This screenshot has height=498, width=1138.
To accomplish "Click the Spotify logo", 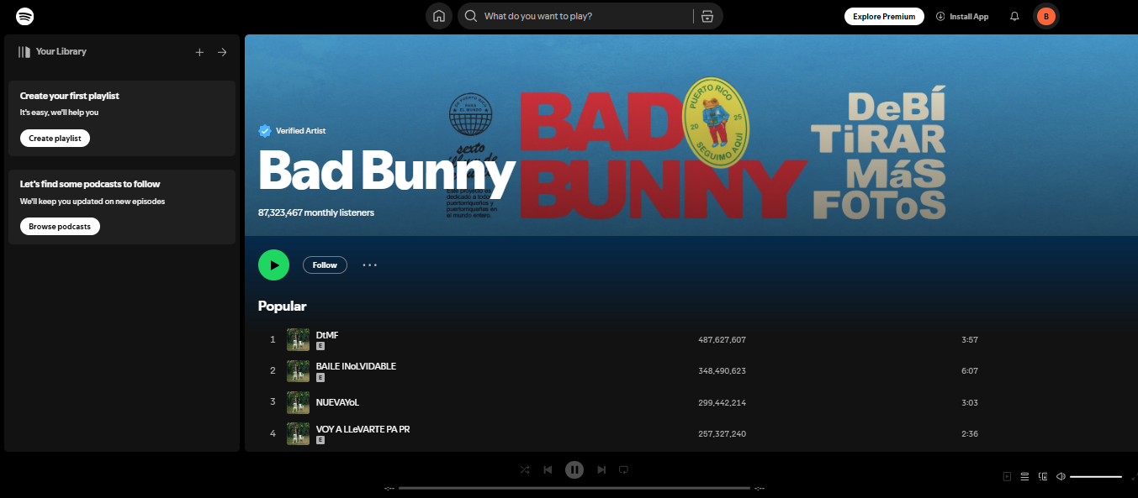I will 25,16.
